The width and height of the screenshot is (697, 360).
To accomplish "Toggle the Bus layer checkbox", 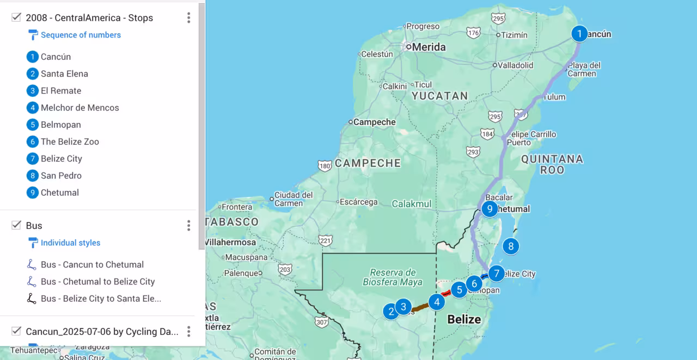I will tap(16, 225).
